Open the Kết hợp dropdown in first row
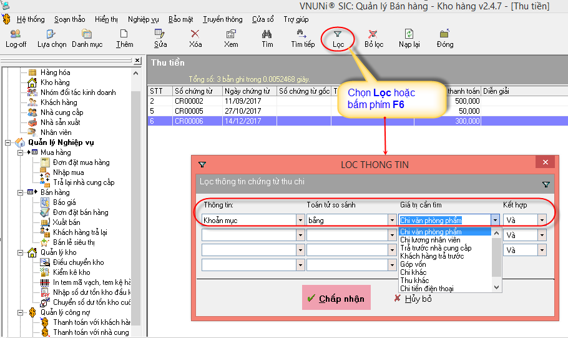This screenshot has height=338, width=568. (x=542, y=220)
